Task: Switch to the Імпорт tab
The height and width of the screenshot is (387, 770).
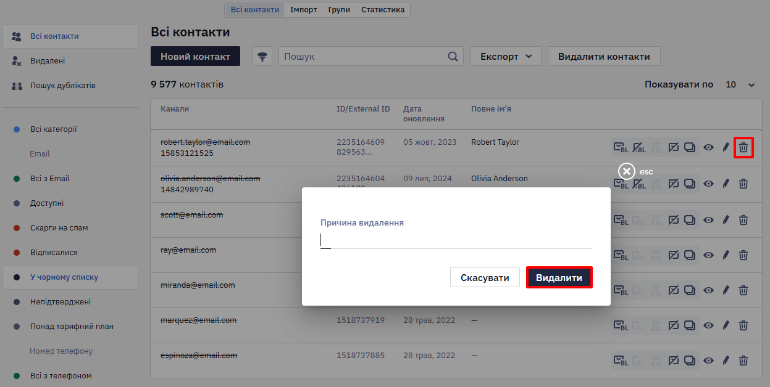Action: (304, 10)
